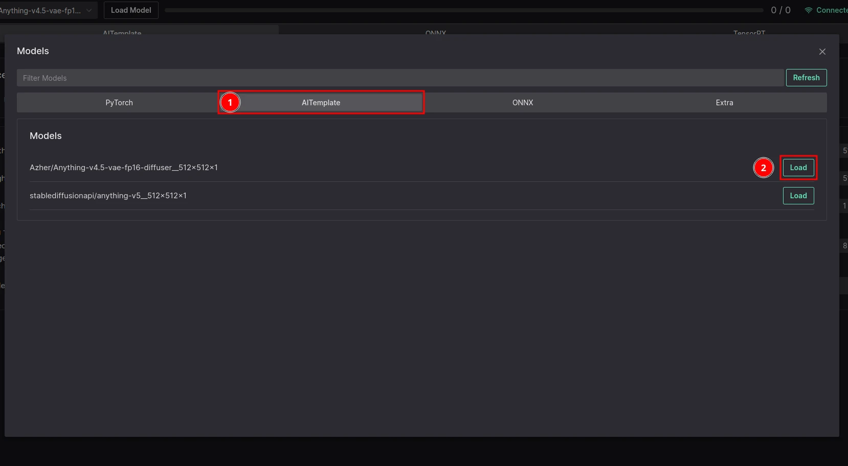Select the Azher/Anything-v4.5-vae-fp16-diffuser__512×512×1 entry text
The image size is (848, 466).
pos(124,168)
